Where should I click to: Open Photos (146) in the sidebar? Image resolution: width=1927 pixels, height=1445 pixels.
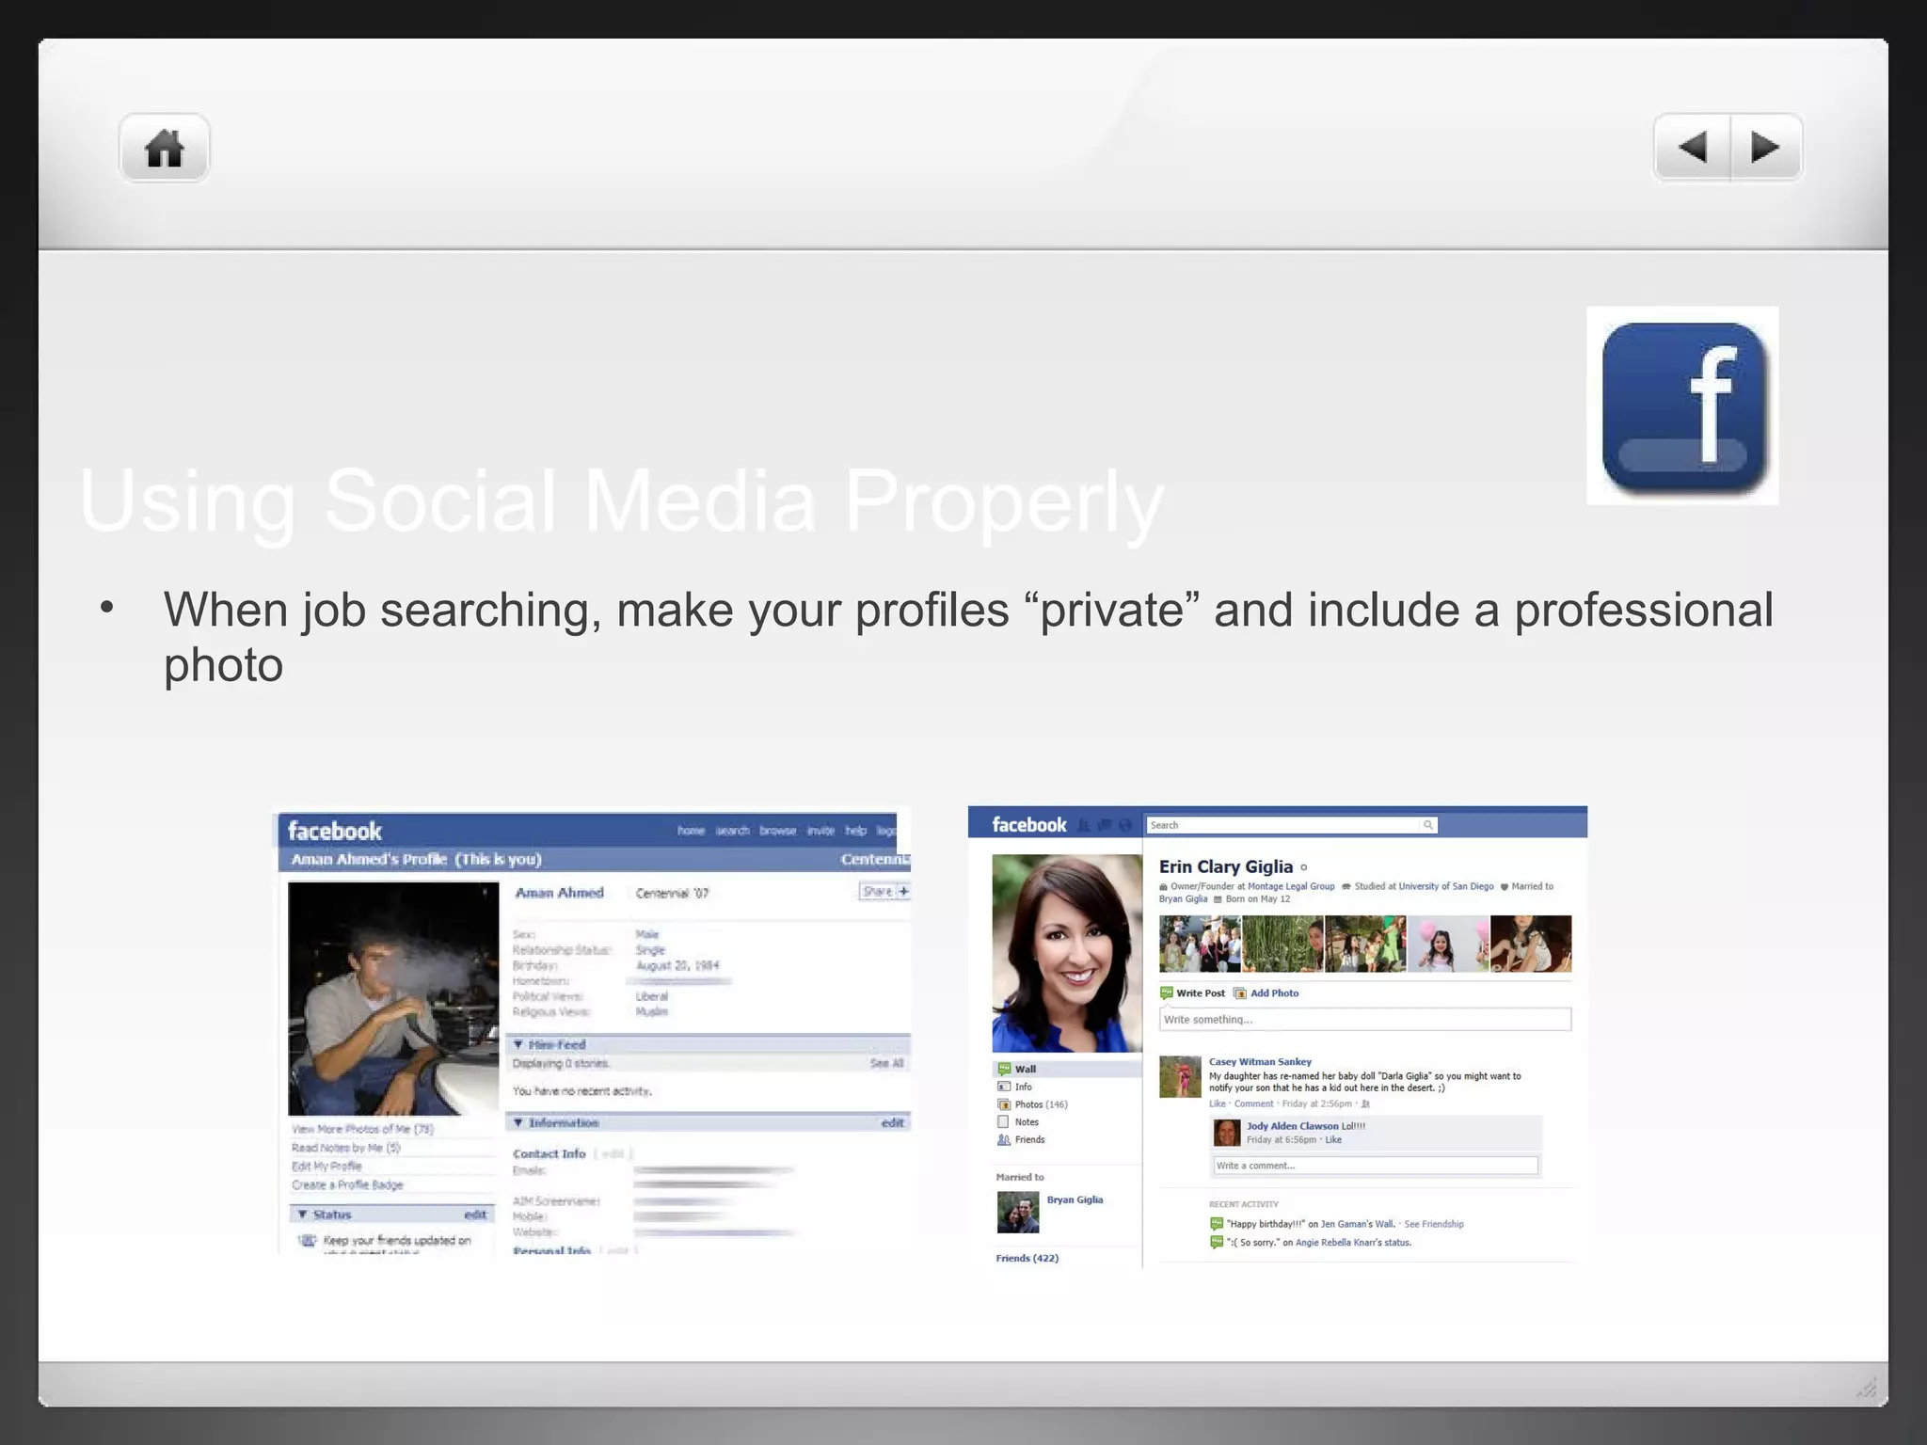point(1041,1104)
